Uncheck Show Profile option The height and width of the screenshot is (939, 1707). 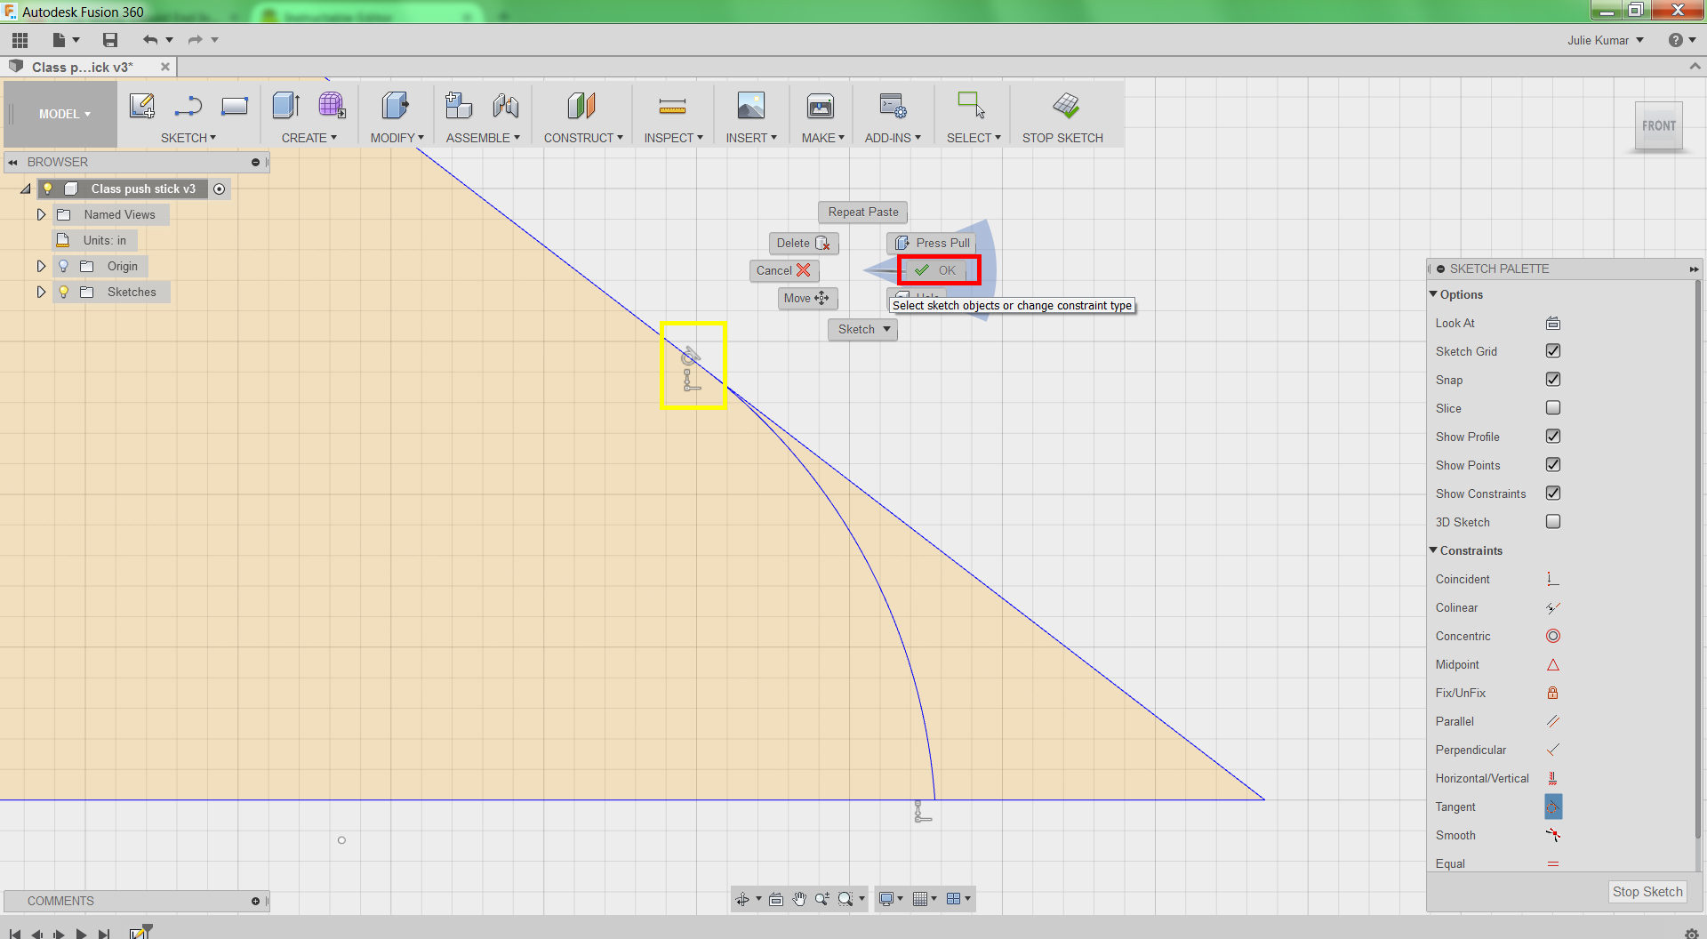click(1553, 436)
